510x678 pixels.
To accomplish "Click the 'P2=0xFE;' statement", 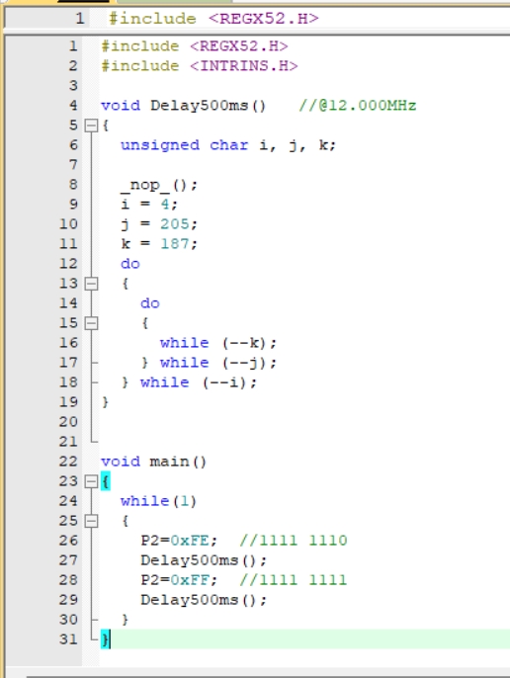I will point(179,541).
